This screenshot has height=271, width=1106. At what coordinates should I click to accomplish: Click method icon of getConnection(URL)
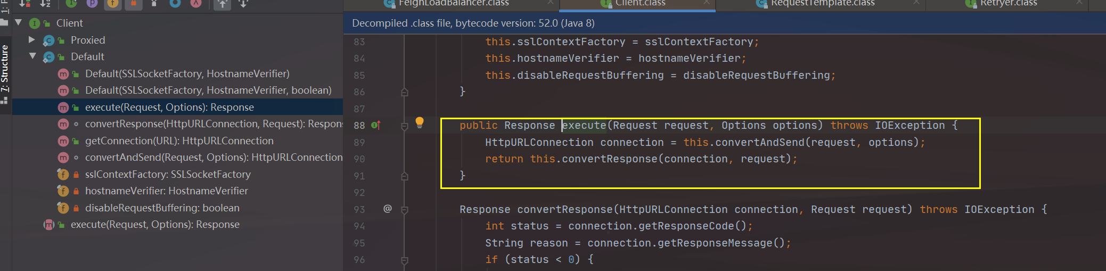coord(63,141)
